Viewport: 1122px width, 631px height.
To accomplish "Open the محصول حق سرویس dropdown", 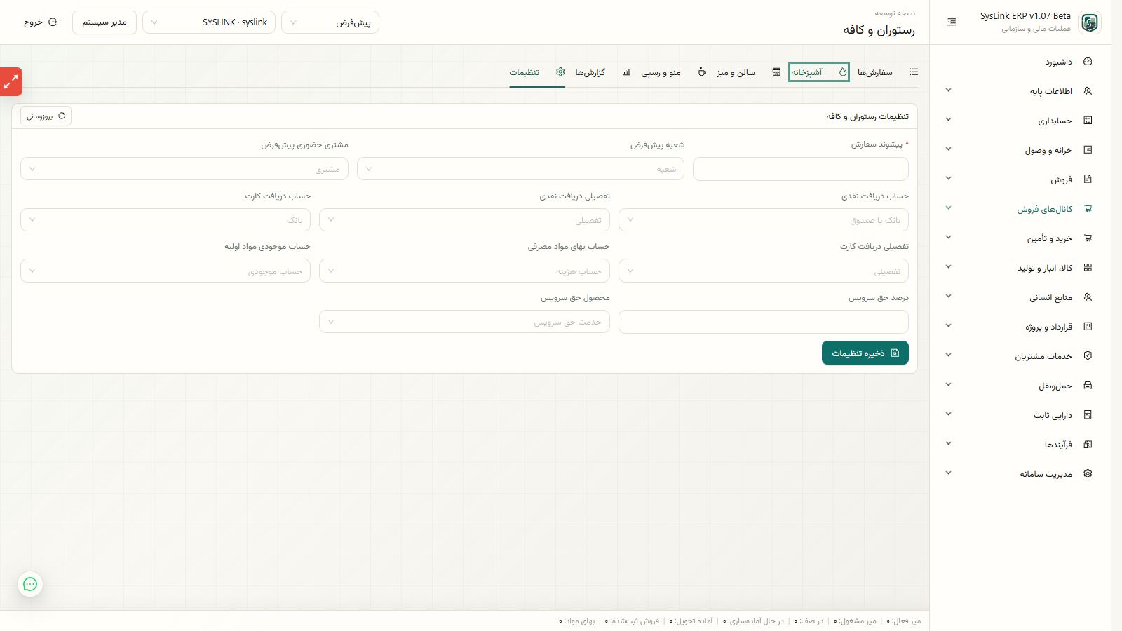I will click(464, 322).
